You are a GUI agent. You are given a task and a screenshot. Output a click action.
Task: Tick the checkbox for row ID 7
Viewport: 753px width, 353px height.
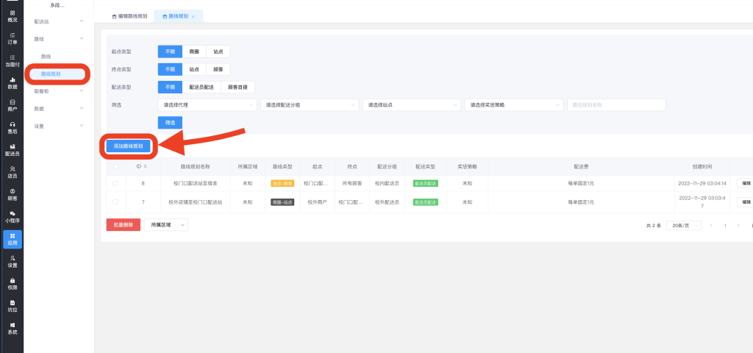pyautogui.click(x=115, y=202)
